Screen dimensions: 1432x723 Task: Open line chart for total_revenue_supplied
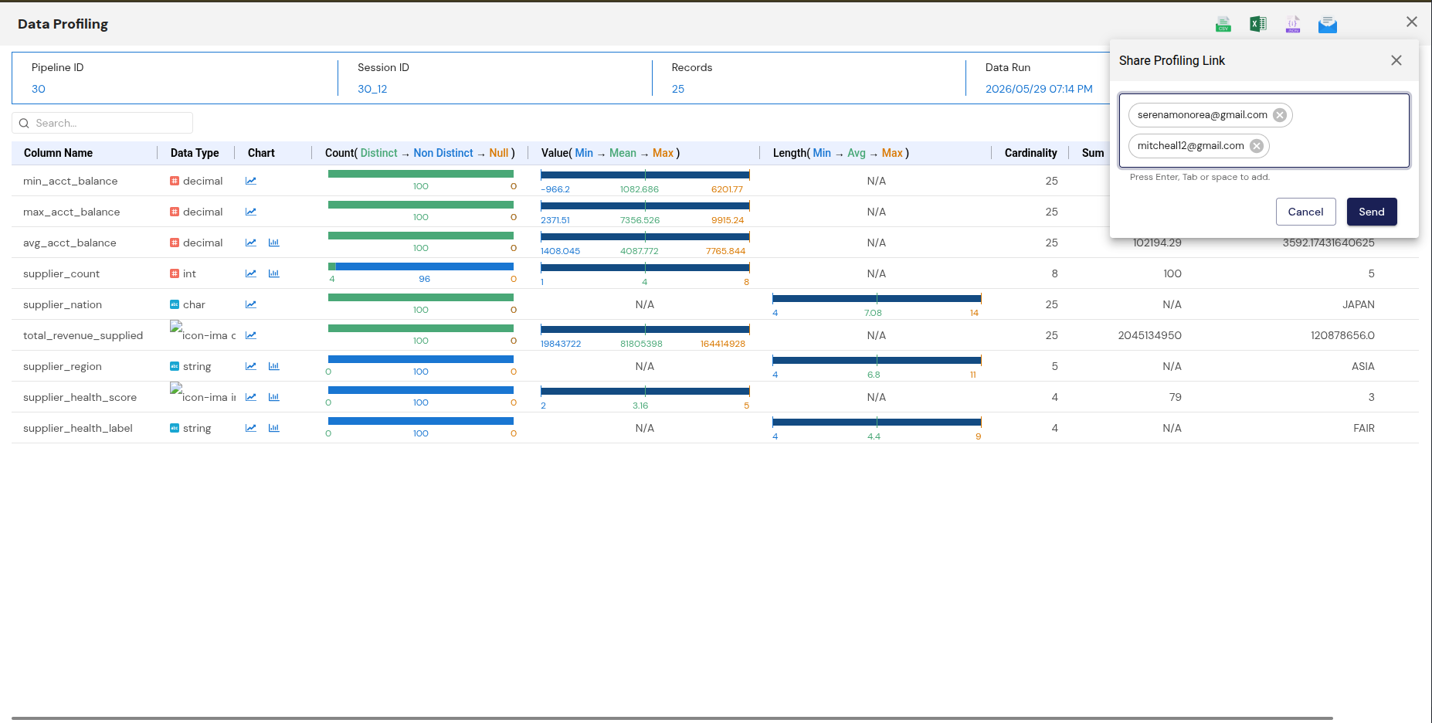tap(251, 335)
